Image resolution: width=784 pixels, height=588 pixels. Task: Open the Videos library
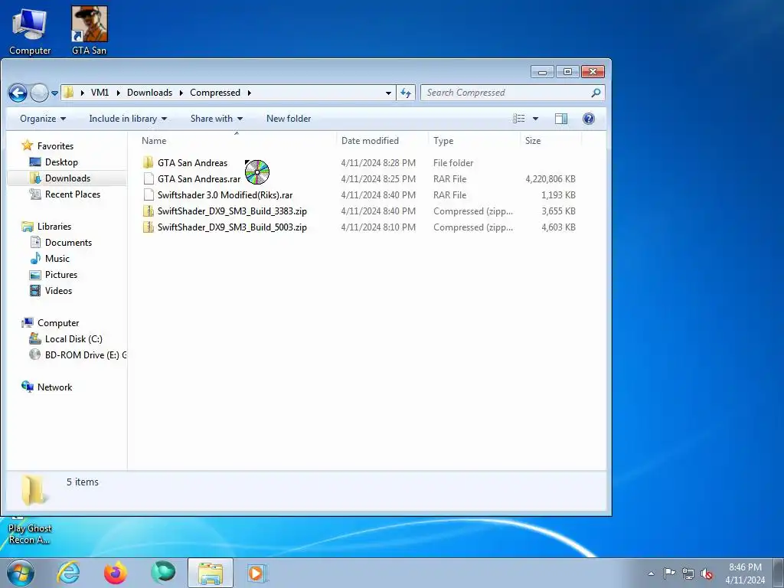(x=58, y=290)
